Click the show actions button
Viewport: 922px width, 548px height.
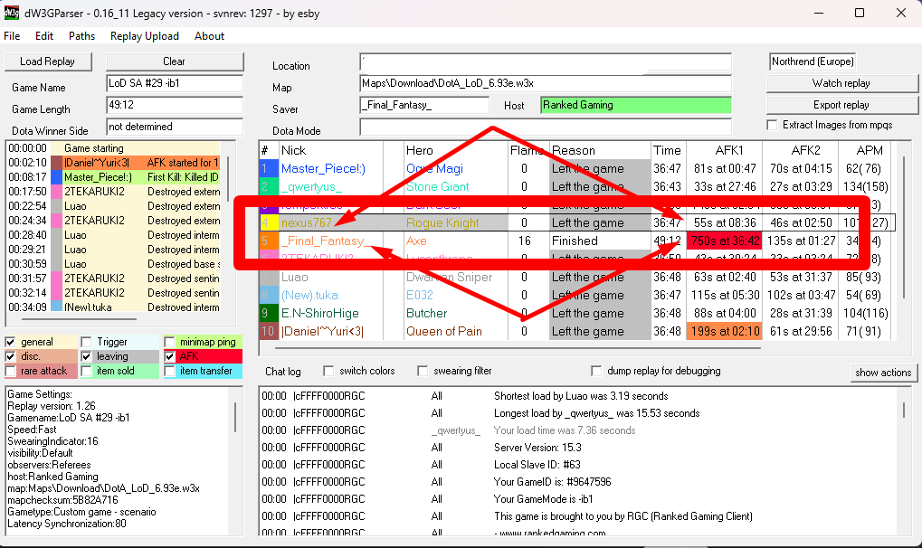click(x=882, y=373)
